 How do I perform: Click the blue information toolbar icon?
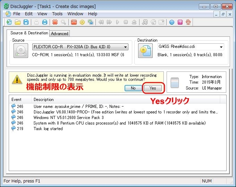[172, 22]
